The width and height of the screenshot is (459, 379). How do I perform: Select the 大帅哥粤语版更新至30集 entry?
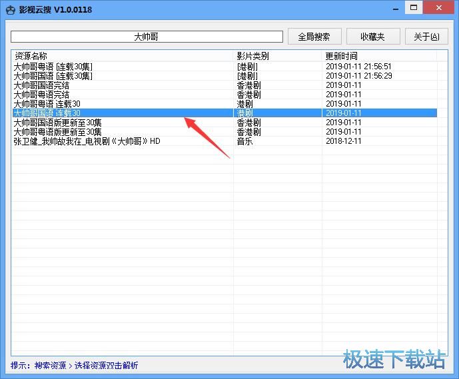[57, 132]
